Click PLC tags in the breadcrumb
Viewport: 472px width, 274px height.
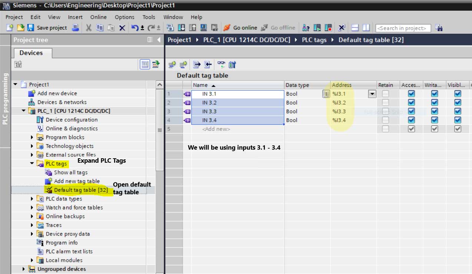tap(314, 40)
